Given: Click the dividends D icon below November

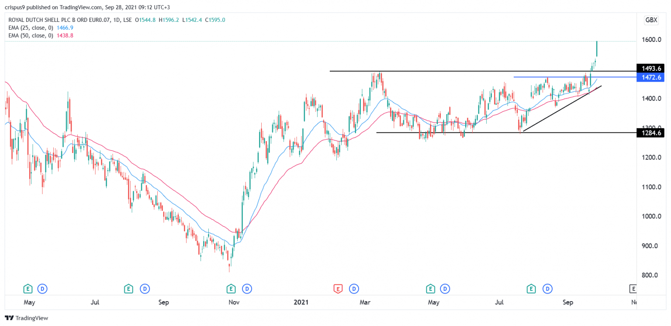Looking at the screenshot, I should (247, 289).
